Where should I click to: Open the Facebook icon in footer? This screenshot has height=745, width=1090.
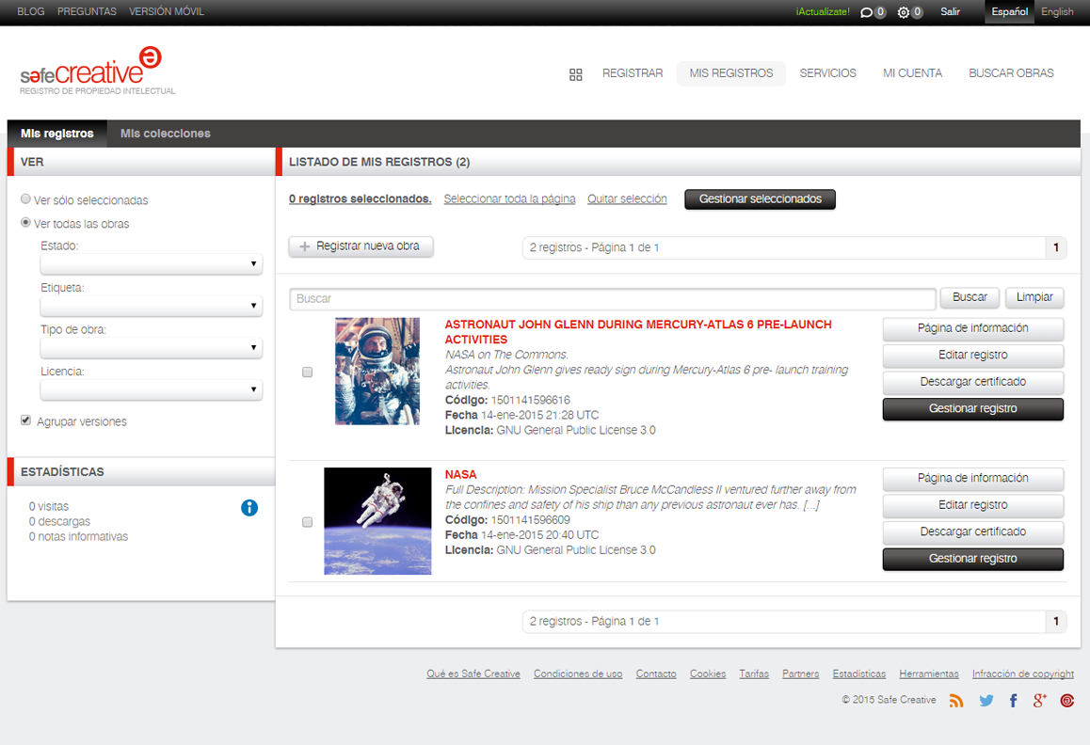(x=1013, y=700)
